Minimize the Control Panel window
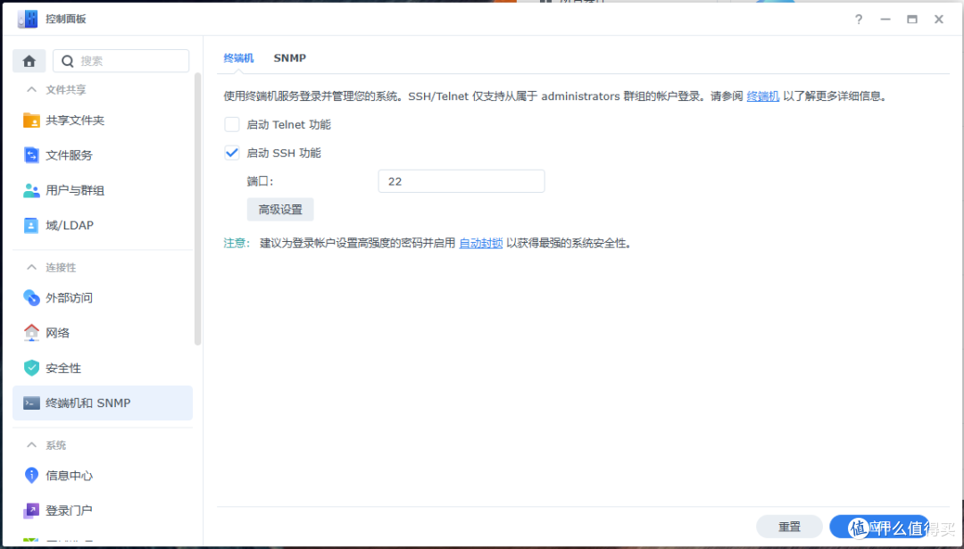 click(885, 20)
